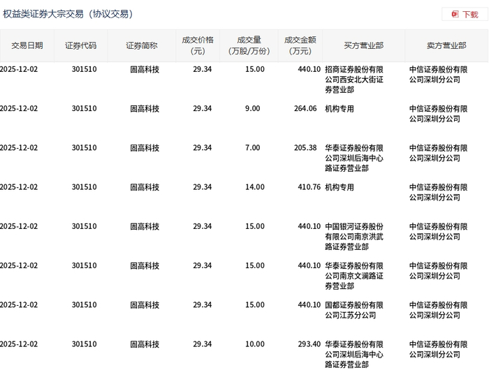
Task: Click the 证券简称 column header
Action: click(x=142, y=46)
